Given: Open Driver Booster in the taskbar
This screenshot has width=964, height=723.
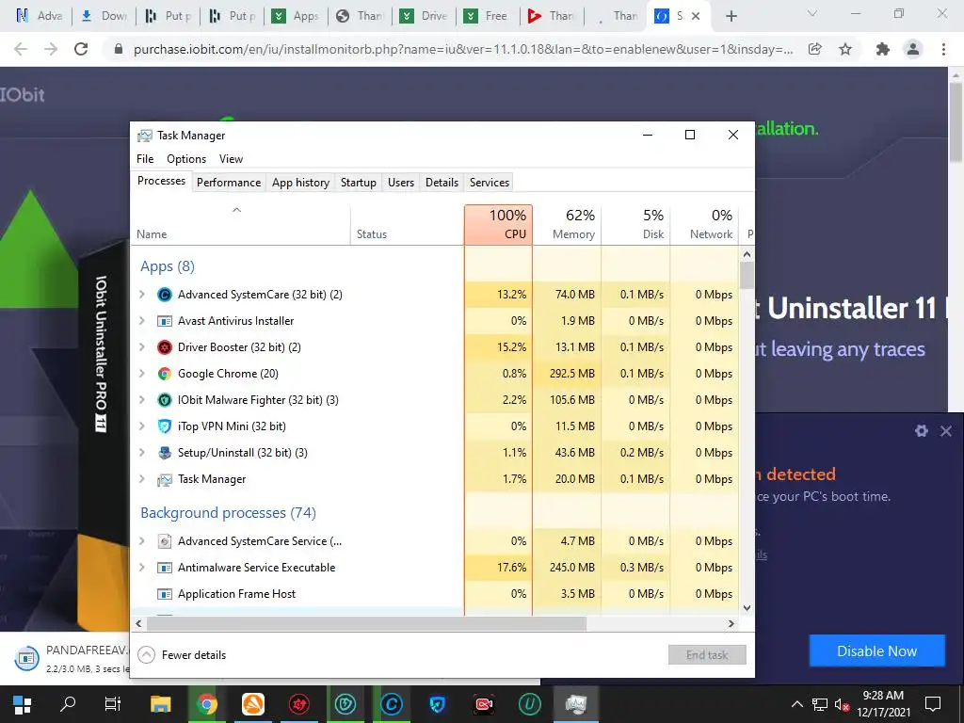Looking at the screenshot, I should coord(299,704).
